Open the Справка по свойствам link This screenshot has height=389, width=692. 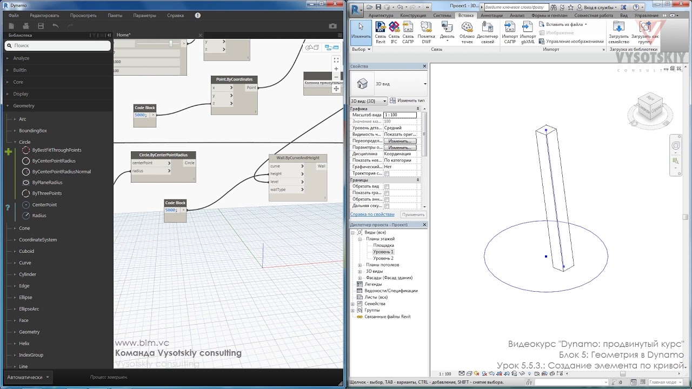(x=372, y=214)
